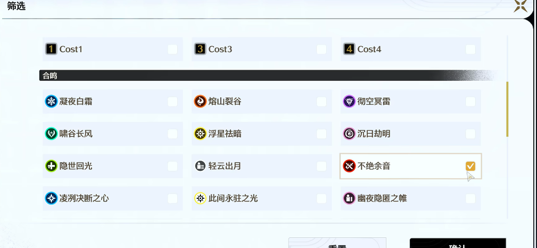The width and height of the screenshot is (537, 248).
Task: Click the 啸谷长风 wind icon
Action: [51, 134]
